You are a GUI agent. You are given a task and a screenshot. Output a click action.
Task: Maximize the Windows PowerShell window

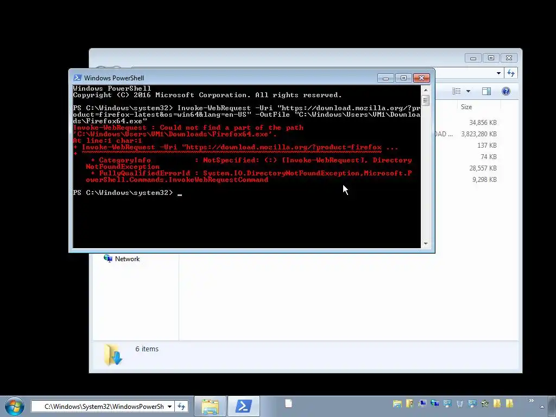(x=403, y=78)
